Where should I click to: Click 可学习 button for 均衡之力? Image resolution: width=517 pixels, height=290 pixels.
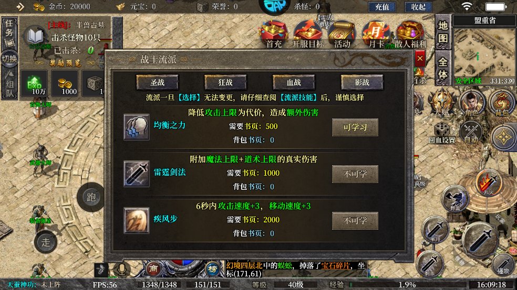(x=355, y=127)
